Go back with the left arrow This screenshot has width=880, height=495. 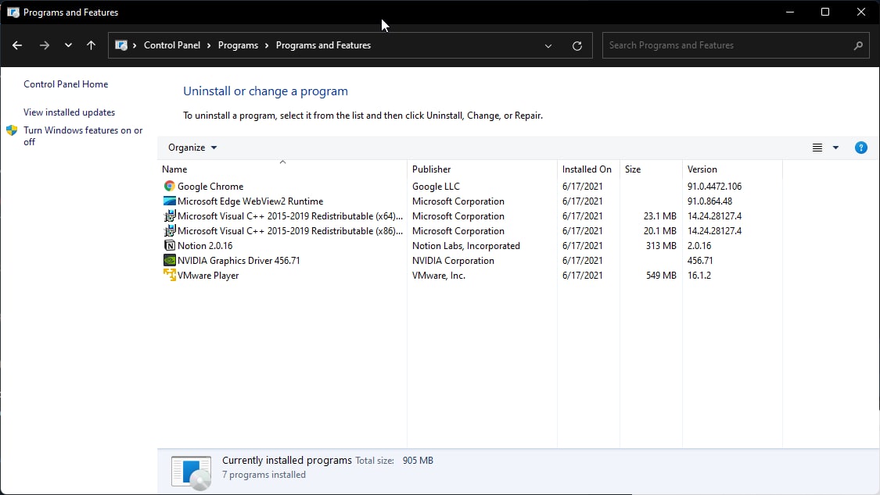[17, 45]
